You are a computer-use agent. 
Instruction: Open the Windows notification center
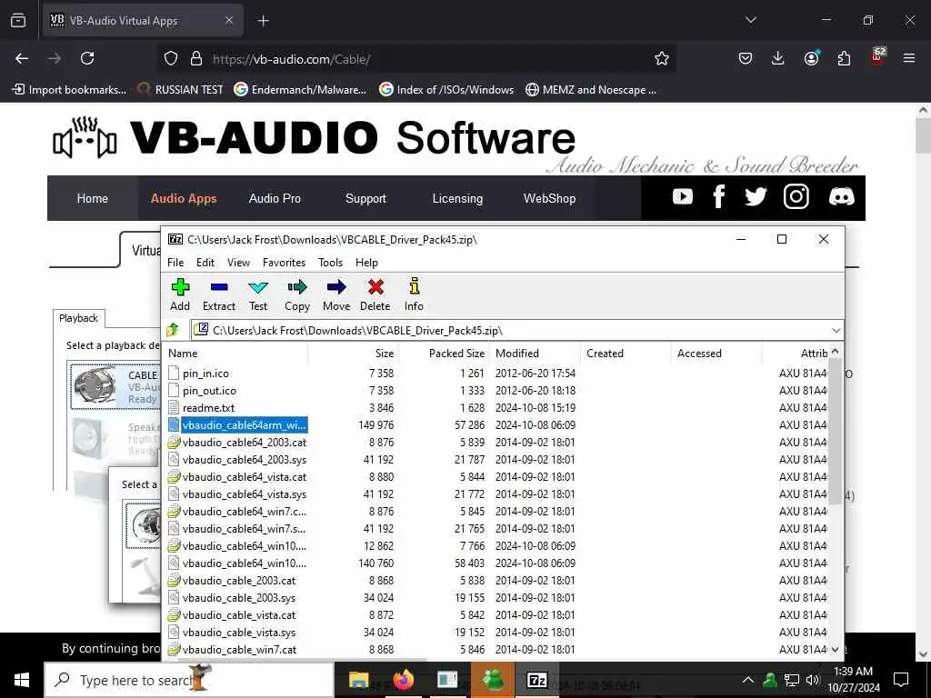click(x=901, y=680)
